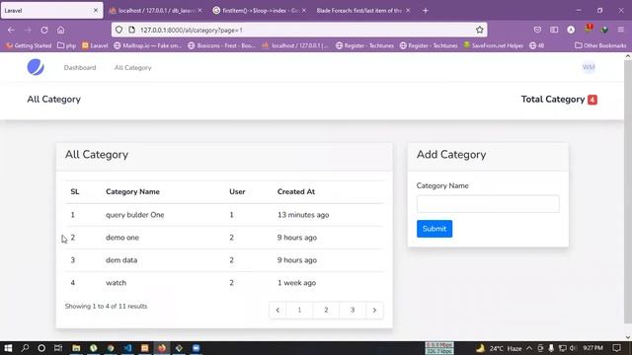Open the Firefox hamburger menu
The height and width of the screenshot is (355, 632).
pyautogui.click(x=621, y=30)
